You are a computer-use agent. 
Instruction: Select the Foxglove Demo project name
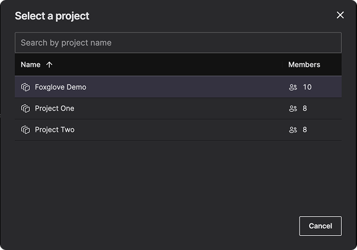[x=60, y=87]
